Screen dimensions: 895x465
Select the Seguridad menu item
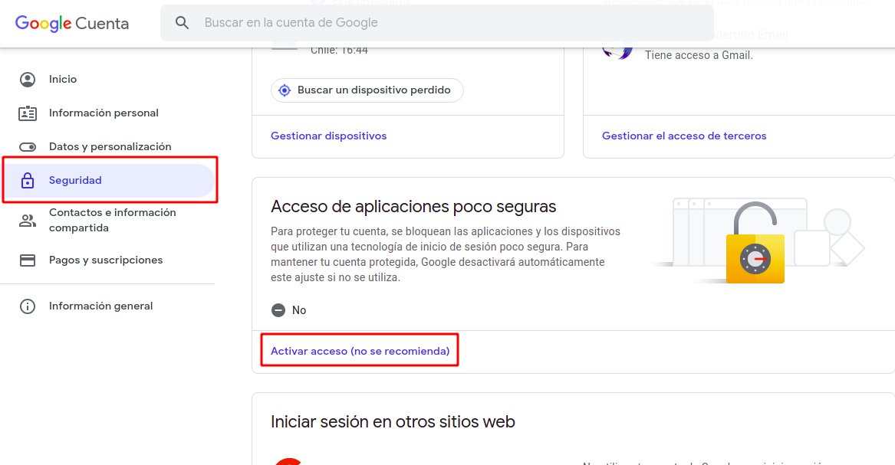108,181
